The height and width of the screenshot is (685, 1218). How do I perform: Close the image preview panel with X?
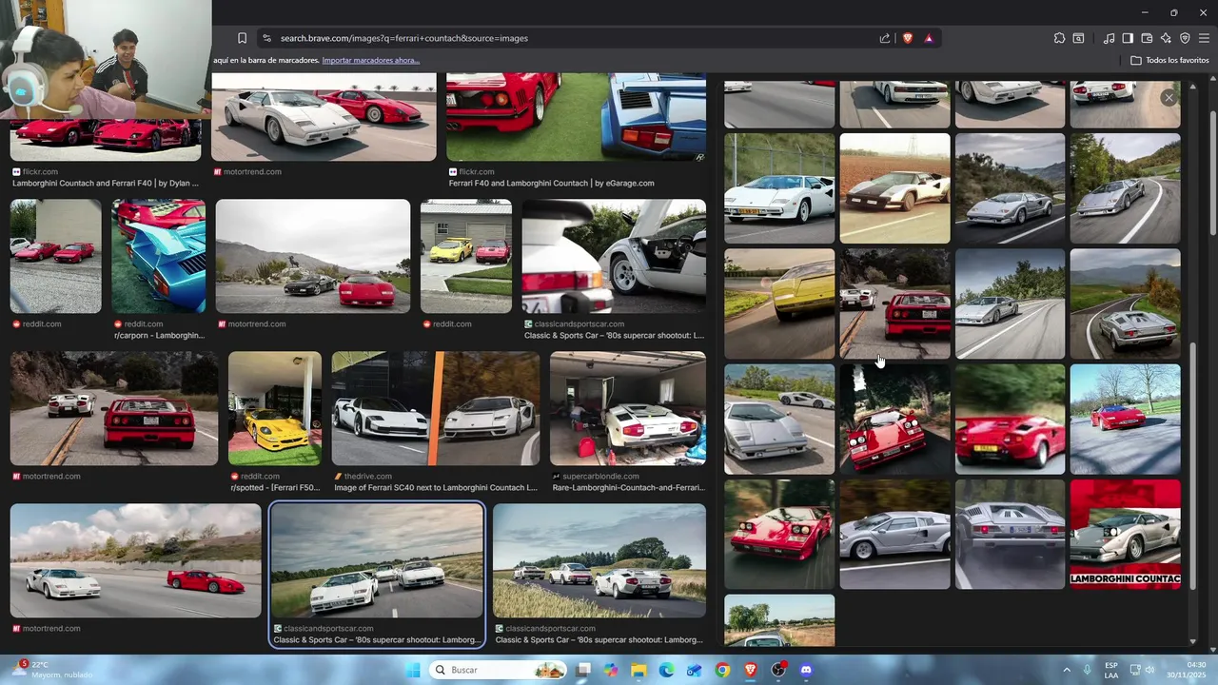click(1169, 97)
